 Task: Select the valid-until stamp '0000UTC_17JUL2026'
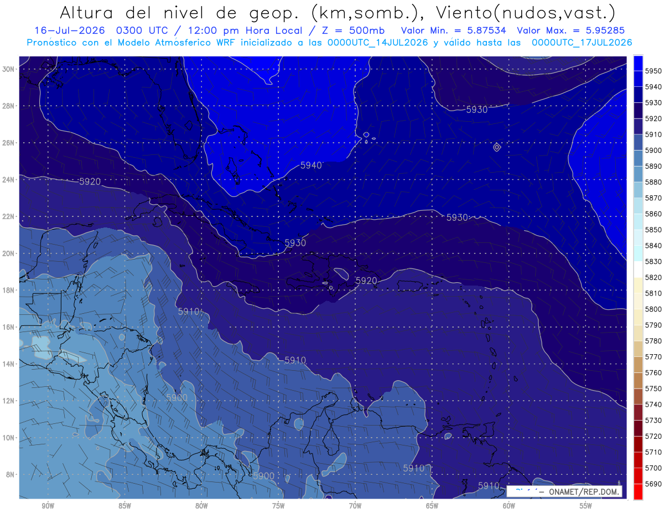(x=582, y=43)
